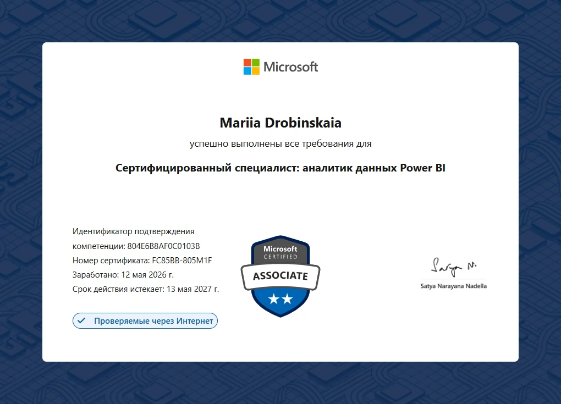Click the Microsoft wordmark text
The image size is (561, 404).
click(290, 67)
